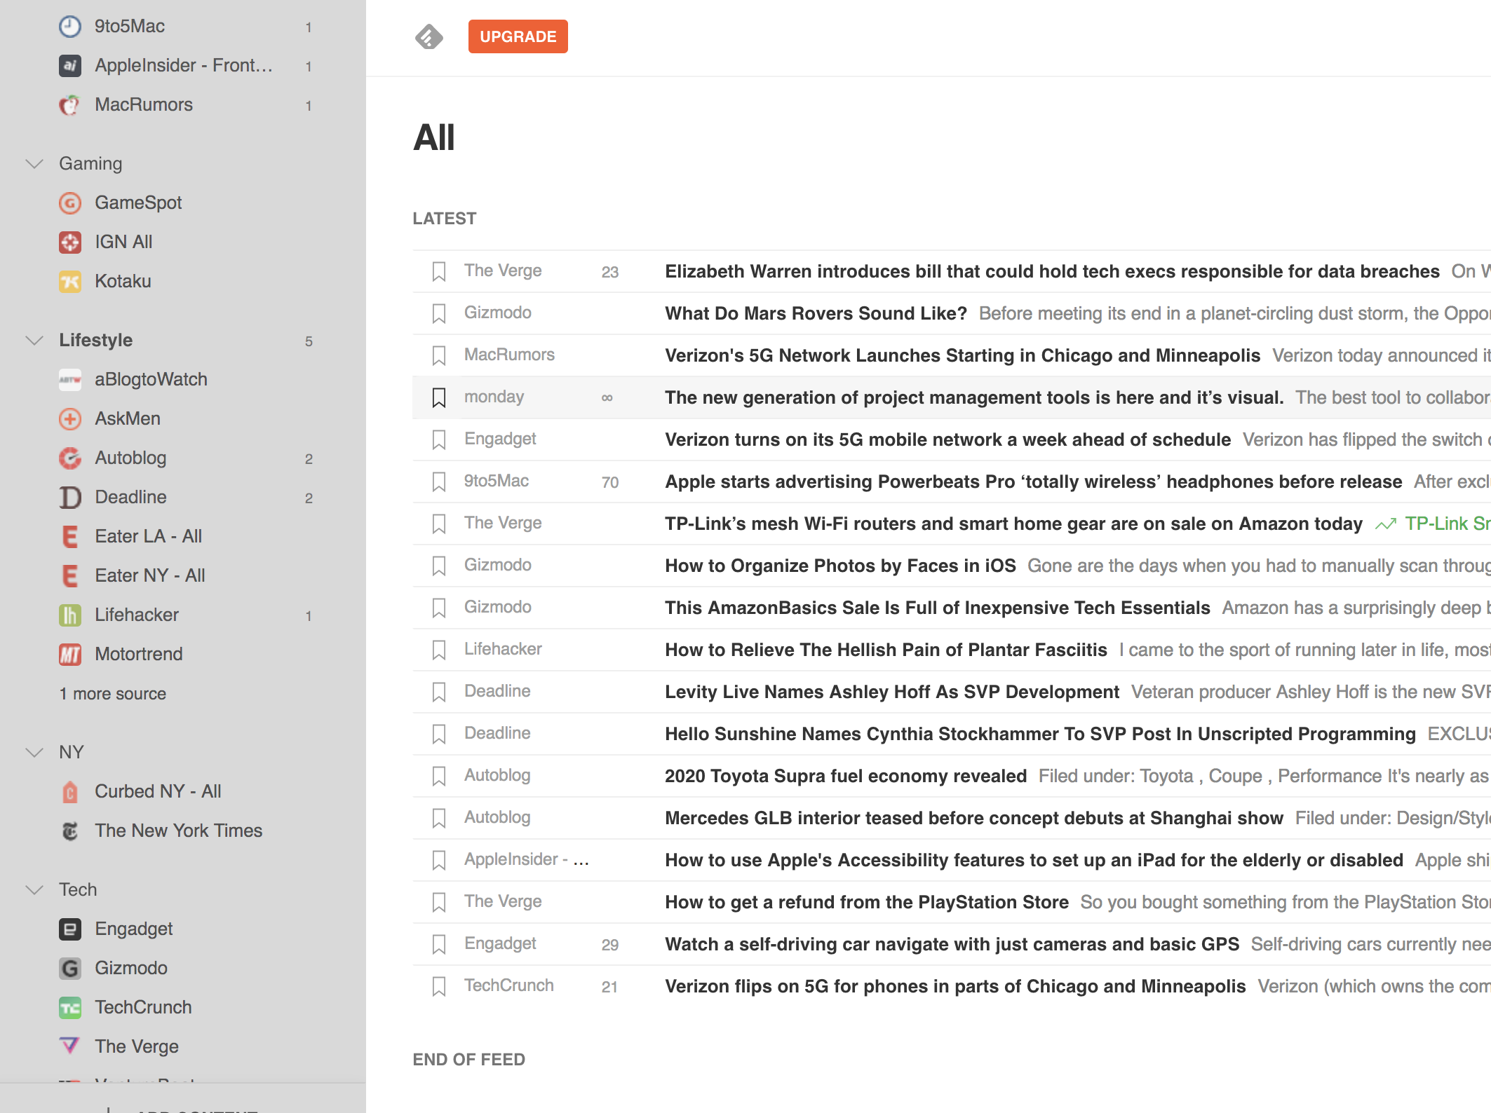Screen dimensions: 1491x1113
Task: Click the LATEST section label
Action: (445, 219)
